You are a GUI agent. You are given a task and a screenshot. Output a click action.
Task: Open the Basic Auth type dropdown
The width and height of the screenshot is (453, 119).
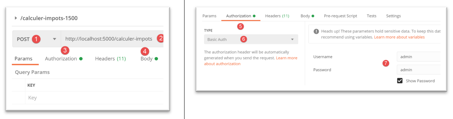(251, 39)
